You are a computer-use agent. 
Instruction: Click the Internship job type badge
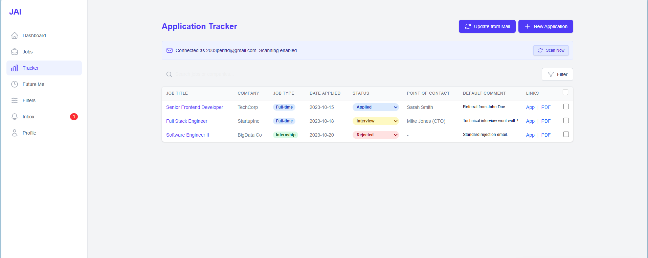tap(286, 135)
